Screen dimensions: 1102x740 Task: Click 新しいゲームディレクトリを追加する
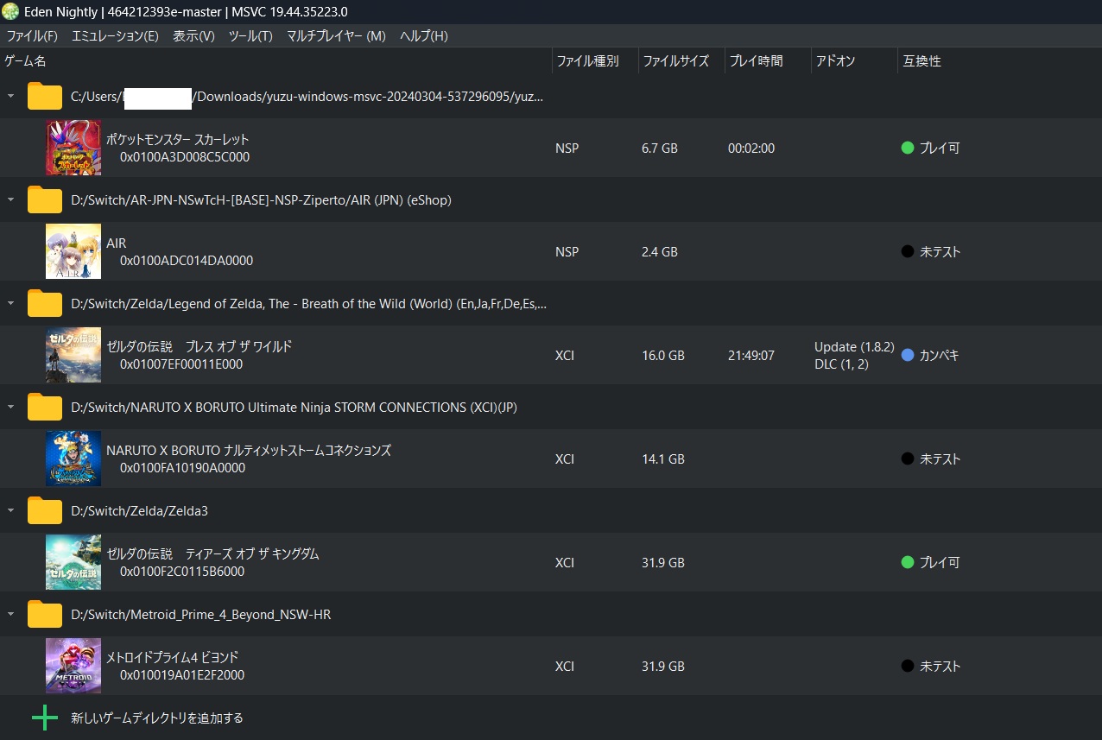(157, 718)
